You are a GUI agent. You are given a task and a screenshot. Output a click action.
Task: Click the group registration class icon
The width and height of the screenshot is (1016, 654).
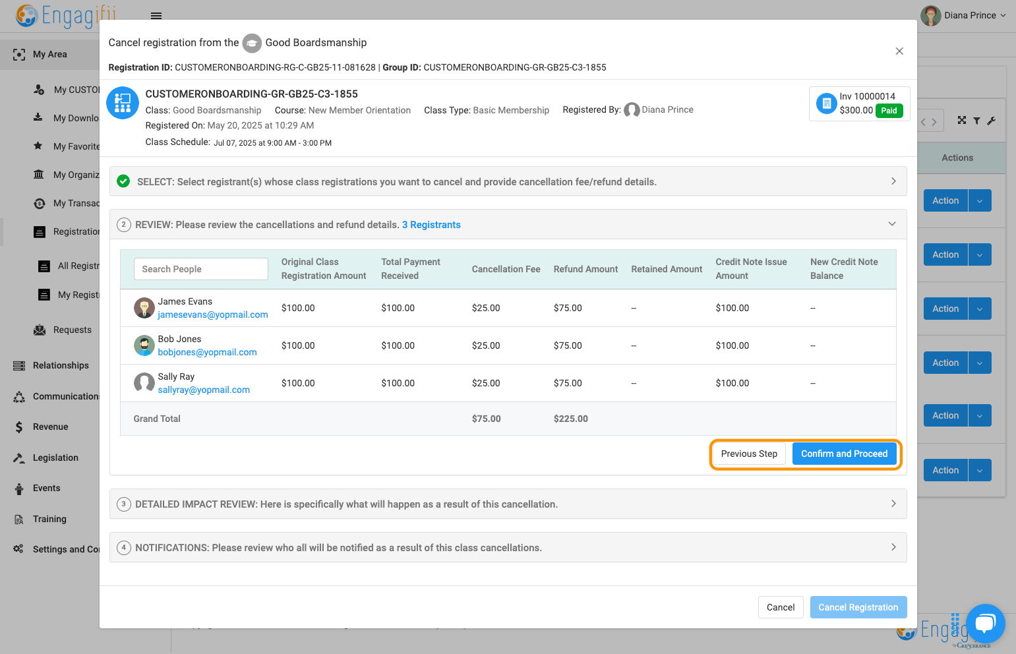click(x=123, y=103)
